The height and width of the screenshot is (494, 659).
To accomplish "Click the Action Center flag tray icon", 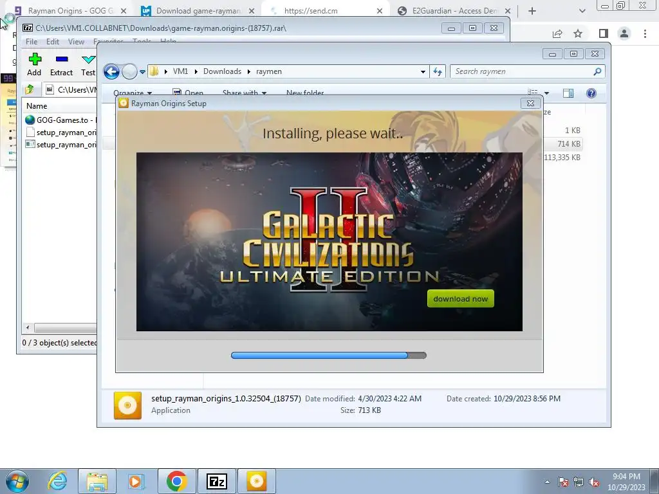I will point(562,482).
